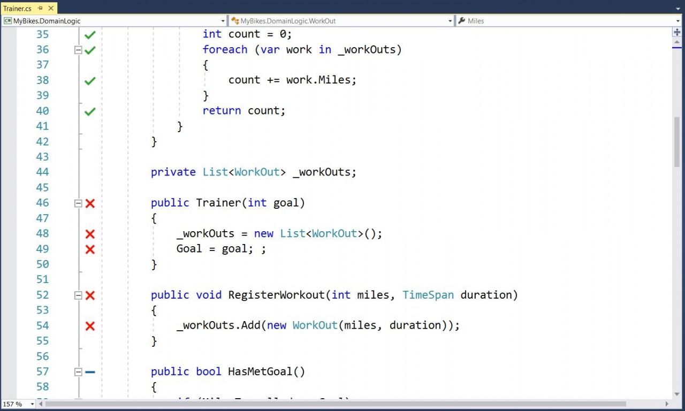685x411 pixels.
Task: Click the red coverage X on line 54
Action: tap(89, 325)
